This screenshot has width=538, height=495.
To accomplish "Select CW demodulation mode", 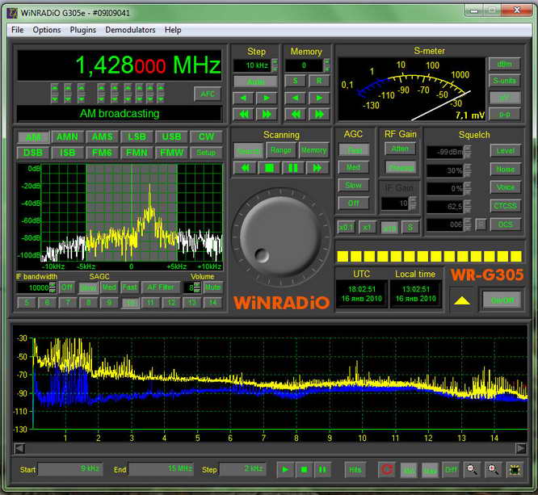I will click(x=206, y=137).
